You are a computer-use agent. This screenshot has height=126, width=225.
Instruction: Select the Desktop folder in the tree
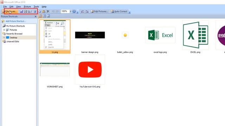13,37
